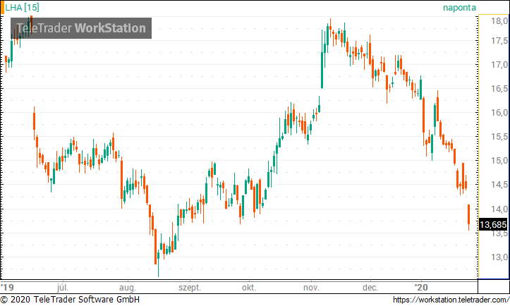
Task: Click the 13,0 price axis label
Action: (x=499, y=257)
